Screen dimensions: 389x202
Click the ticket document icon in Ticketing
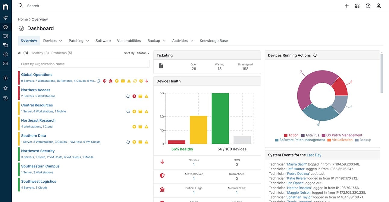[161, 66]
